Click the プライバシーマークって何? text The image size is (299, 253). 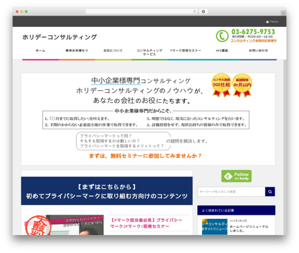(106, 136)
